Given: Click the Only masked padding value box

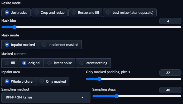Looking at the screenshot, I should click(170, 73).
